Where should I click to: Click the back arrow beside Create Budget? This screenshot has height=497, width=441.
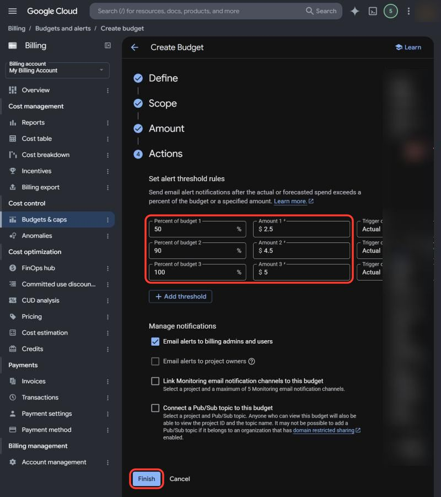click(x=135, y=47)
